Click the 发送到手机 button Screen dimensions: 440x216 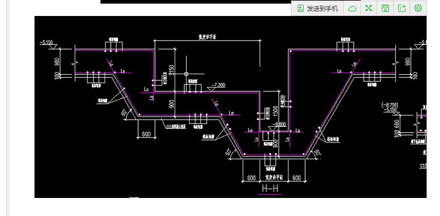[317, 8]
